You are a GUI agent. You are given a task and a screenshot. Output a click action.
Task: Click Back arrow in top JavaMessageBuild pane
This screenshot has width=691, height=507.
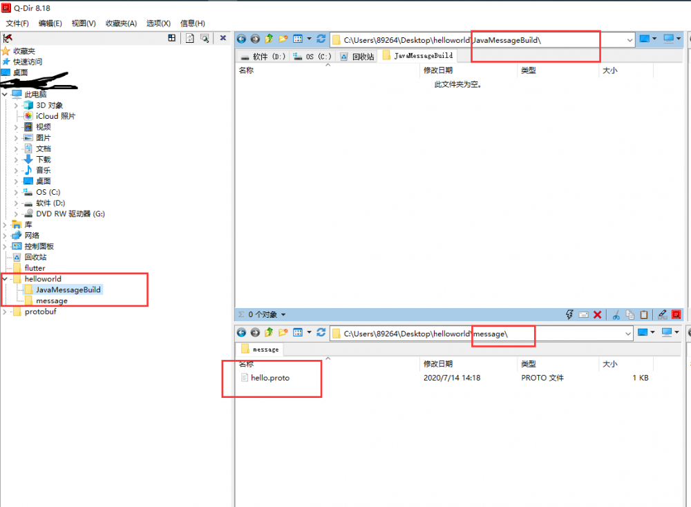[241, 39]
